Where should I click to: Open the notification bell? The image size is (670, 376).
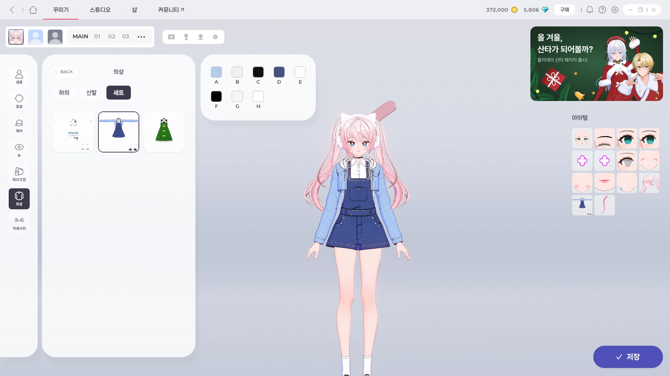click(x=589, y=10)
